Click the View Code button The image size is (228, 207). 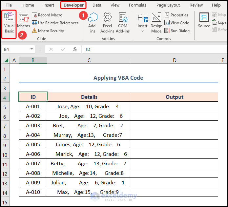(176, 23)
